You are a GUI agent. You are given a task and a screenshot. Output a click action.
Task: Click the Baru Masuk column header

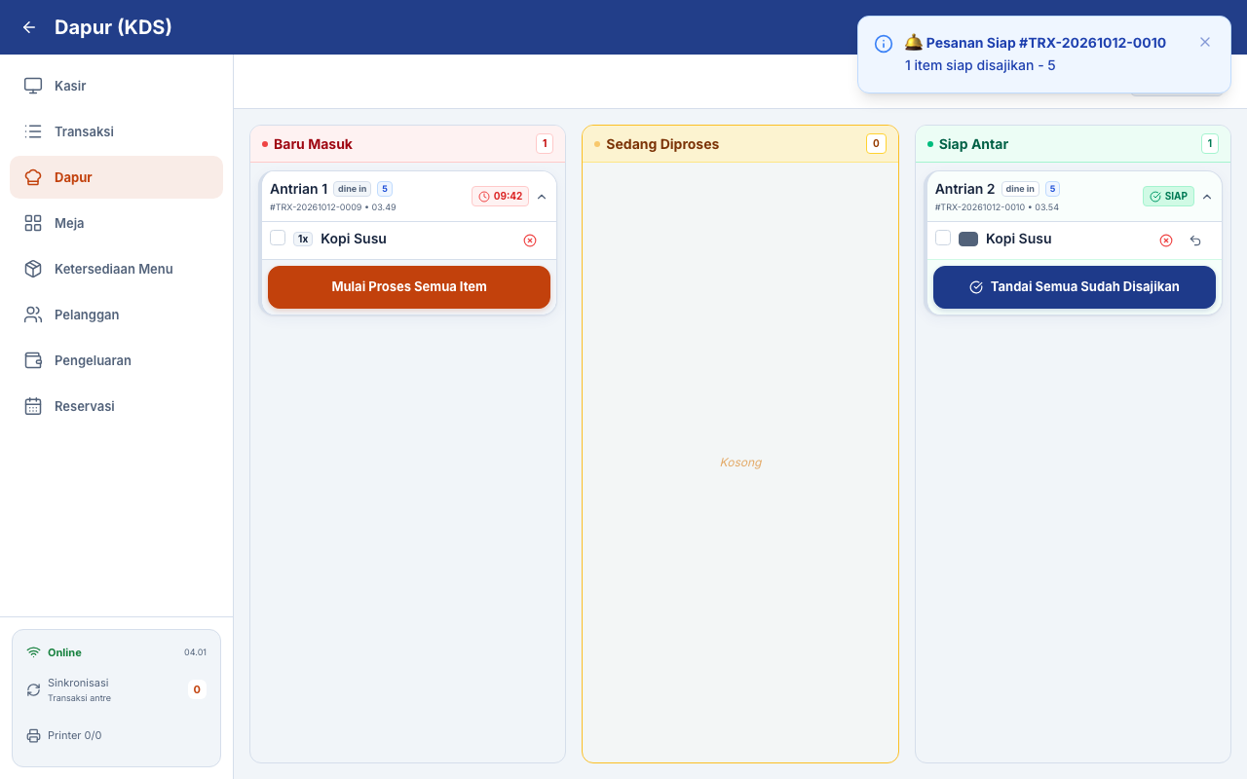pos(407,144)
